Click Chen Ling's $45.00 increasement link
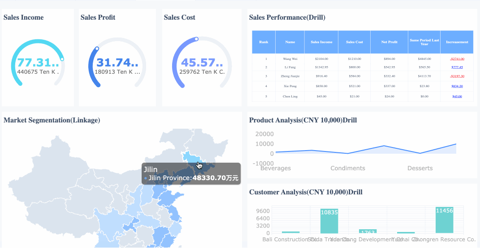 point(457,97)
